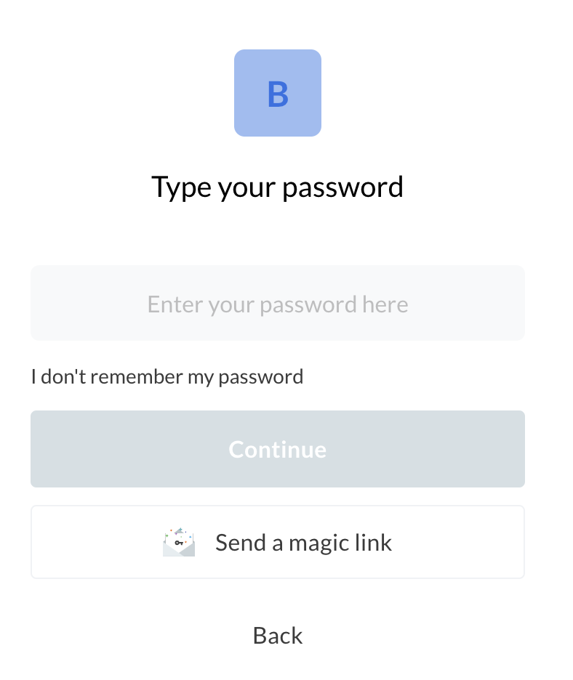Click the key inside the envelope icon
573x680 pixels.
click(x=178, y=543)
